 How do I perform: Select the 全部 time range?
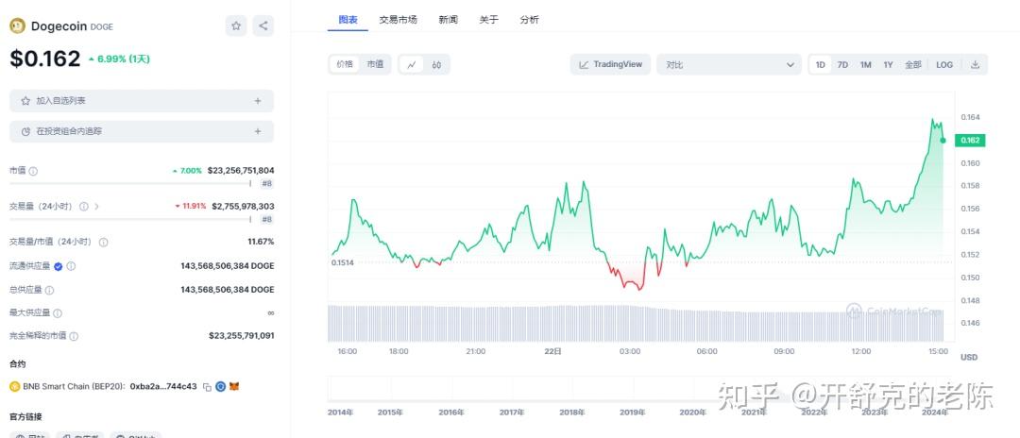(912, 64)
